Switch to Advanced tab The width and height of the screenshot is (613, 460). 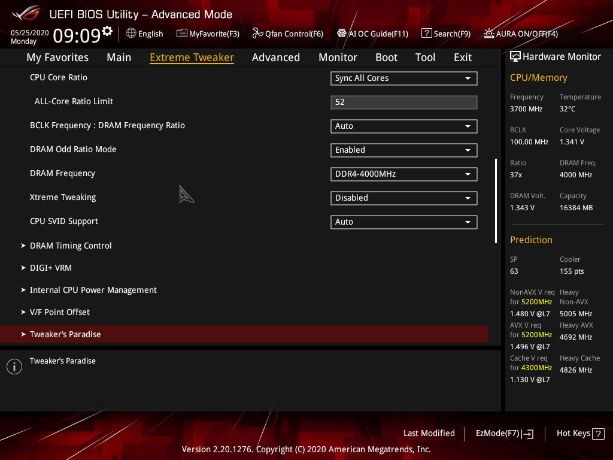(275, 57)
